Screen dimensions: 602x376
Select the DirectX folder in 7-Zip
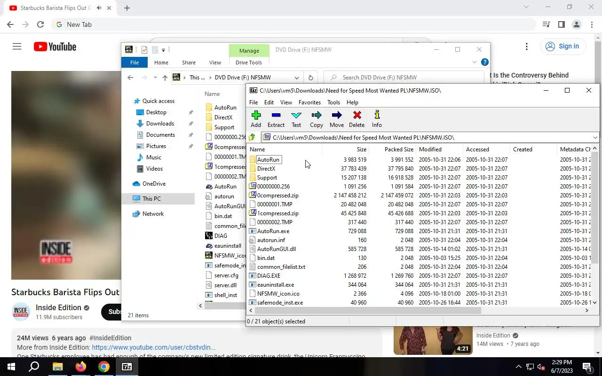coord(266,169)
